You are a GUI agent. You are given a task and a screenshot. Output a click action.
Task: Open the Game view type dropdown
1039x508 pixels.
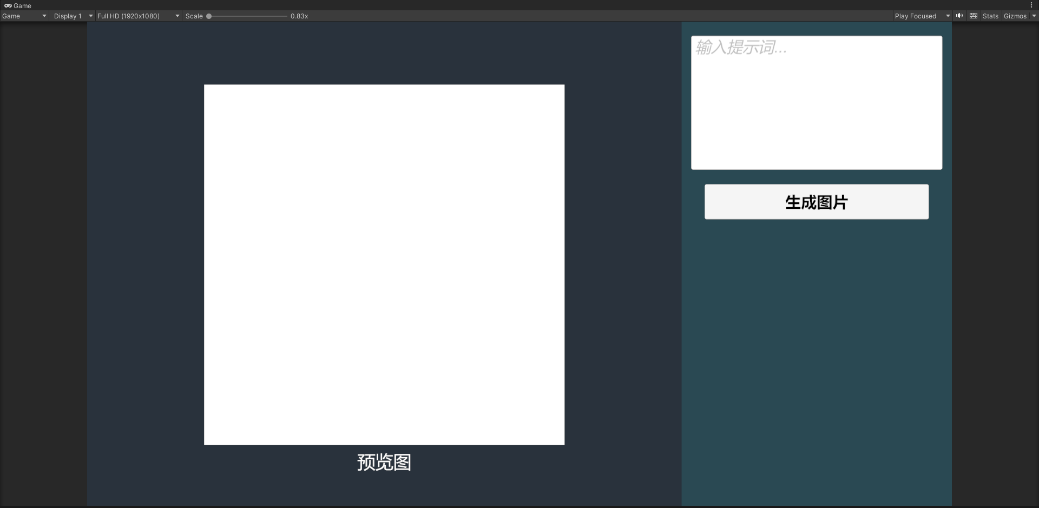(x=24, y=16)
